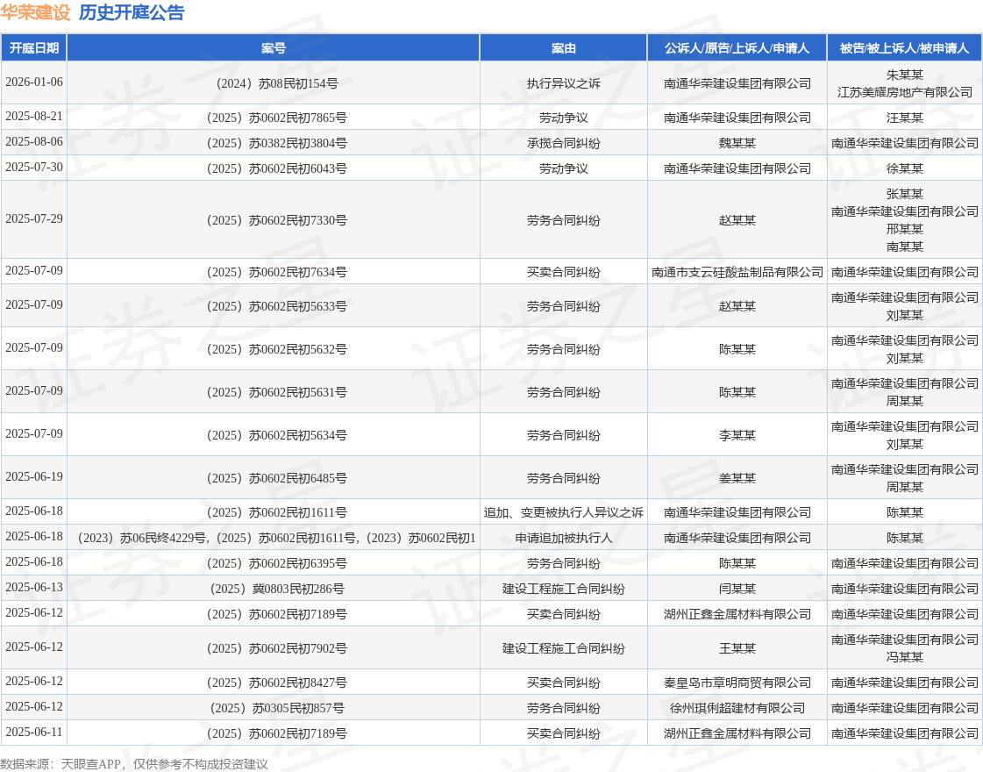Image resolution: width=983 pixels, height=772 pixels.
Task: Select case number (2025)苏0602民初5634号
Action: (x=274, y=436)
